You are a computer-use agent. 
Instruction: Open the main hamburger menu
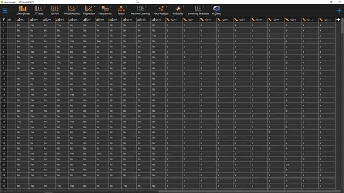tap(5, 10)
